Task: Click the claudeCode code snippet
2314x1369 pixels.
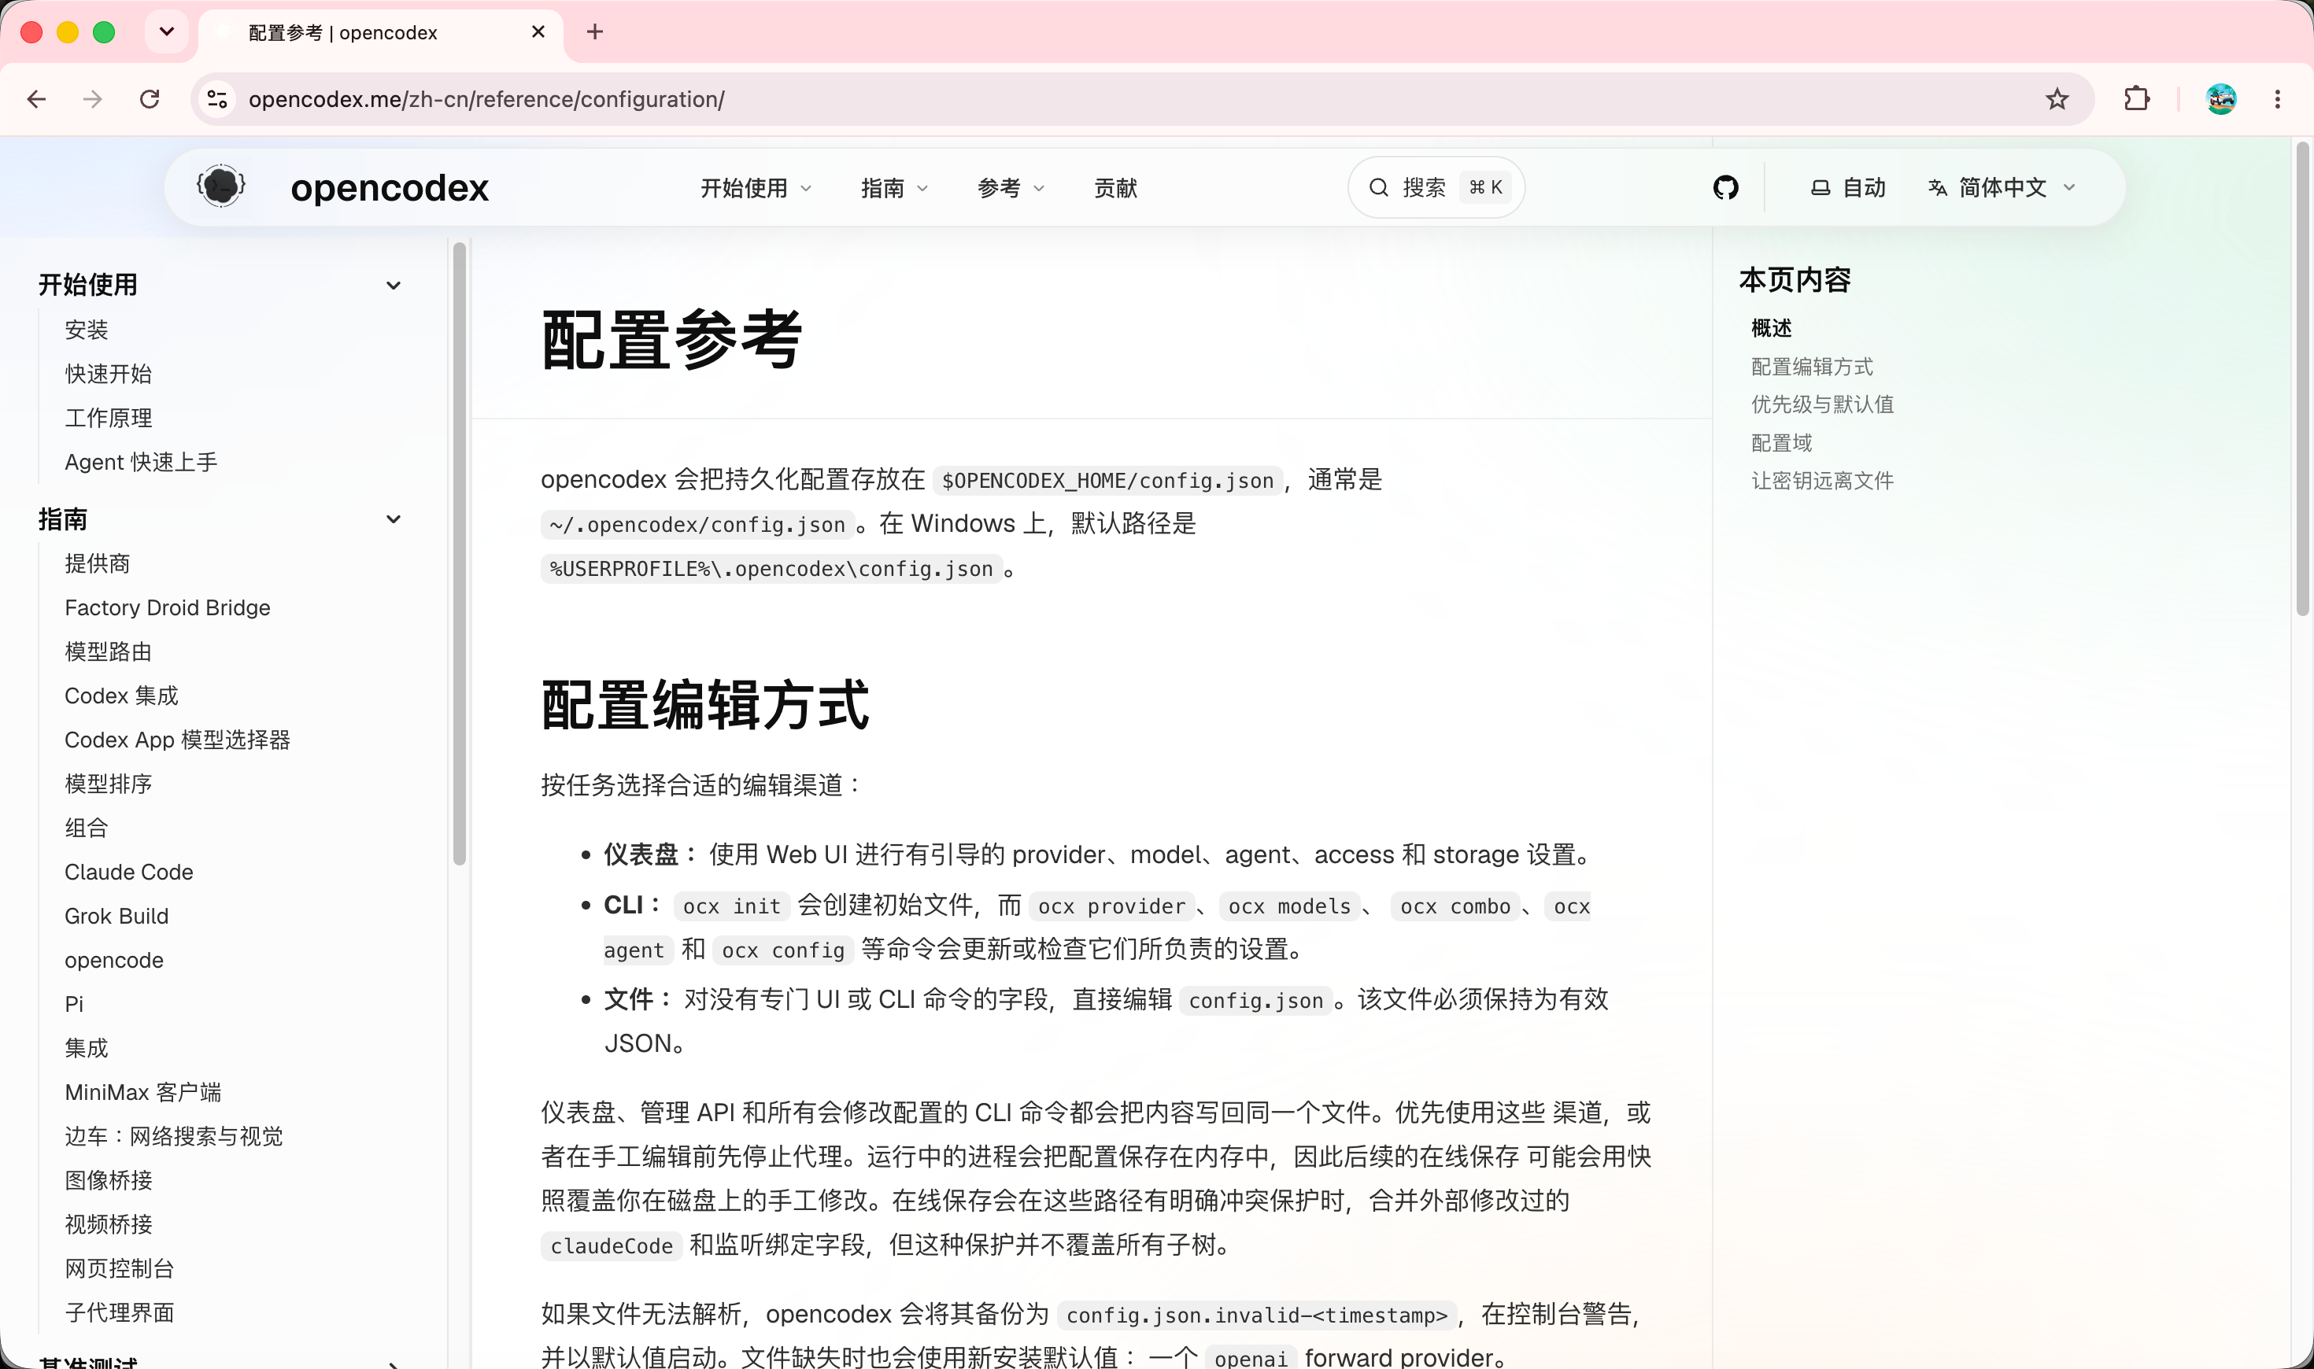Action: [611, 1246]
